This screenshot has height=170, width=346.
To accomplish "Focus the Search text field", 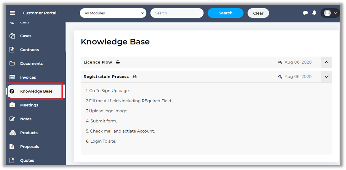I will pos(177,13).
